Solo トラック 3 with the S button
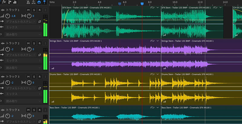Viewport: 242px width, 124px height. tap(34, 77)
